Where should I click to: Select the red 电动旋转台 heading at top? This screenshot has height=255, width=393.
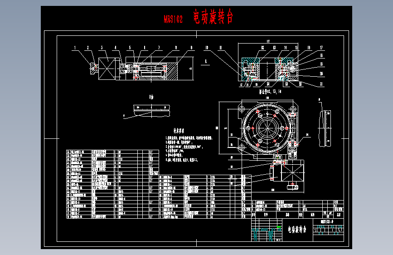click(213, 17)
